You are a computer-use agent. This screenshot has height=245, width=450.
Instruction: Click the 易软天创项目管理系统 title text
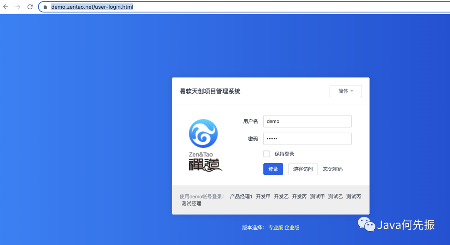click(x=210, y=91)
